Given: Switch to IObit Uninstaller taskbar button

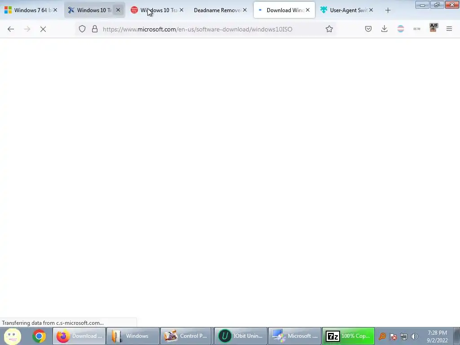Looking at the screenshot, I should click(241, 336).
